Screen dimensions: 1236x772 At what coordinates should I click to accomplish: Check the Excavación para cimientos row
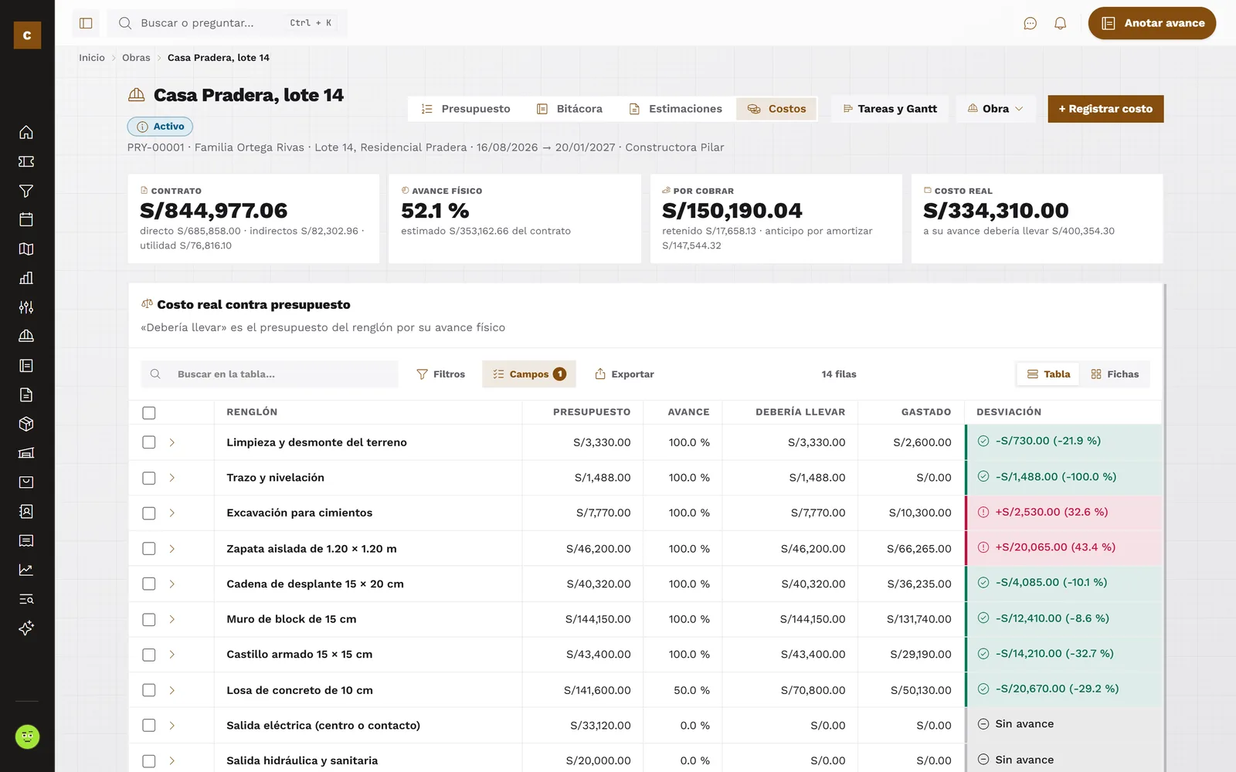point(149,513)
